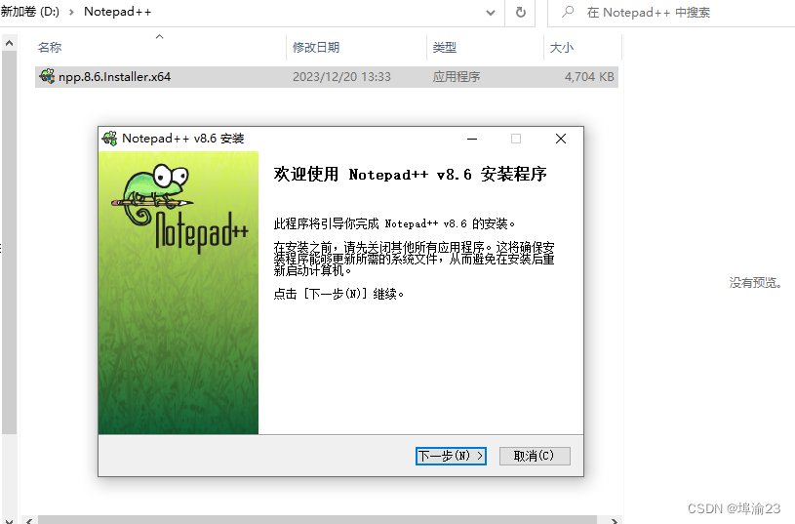Viewport: 795px width, 524px height.
Task: Expand breadcrumb chevron after 新加卷 (D:)
Action: 71,12
